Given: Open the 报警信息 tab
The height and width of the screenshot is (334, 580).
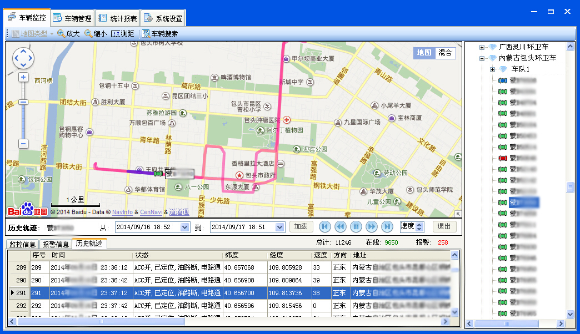Looking at the screenshot, I should [x=56, y=244].
